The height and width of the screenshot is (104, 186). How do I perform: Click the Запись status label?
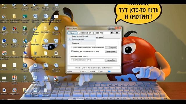point(69,71)
